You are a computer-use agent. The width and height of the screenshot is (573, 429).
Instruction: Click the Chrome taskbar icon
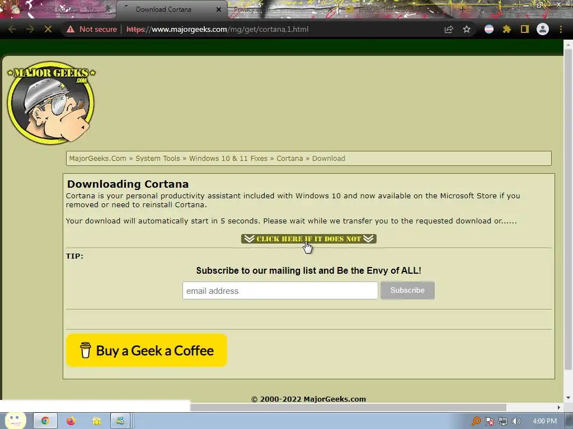[x=45, y=421]
